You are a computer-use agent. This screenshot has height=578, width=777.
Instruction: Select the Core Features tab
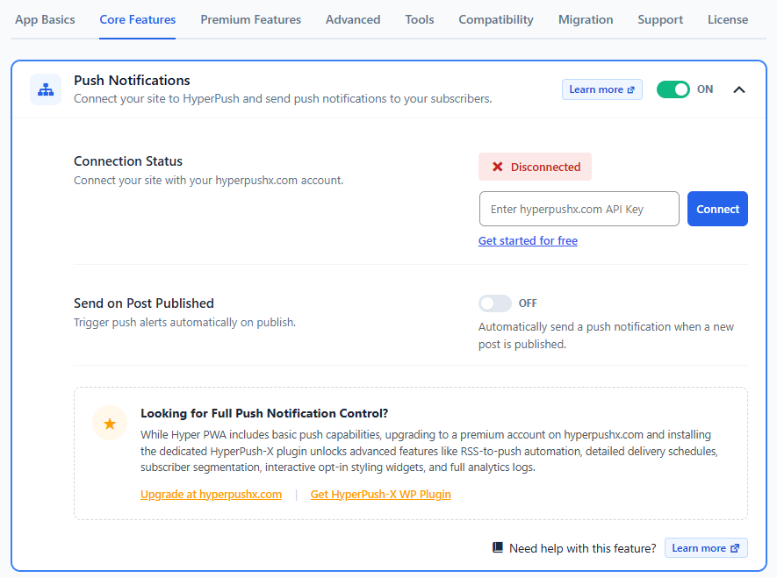[137, 20]
